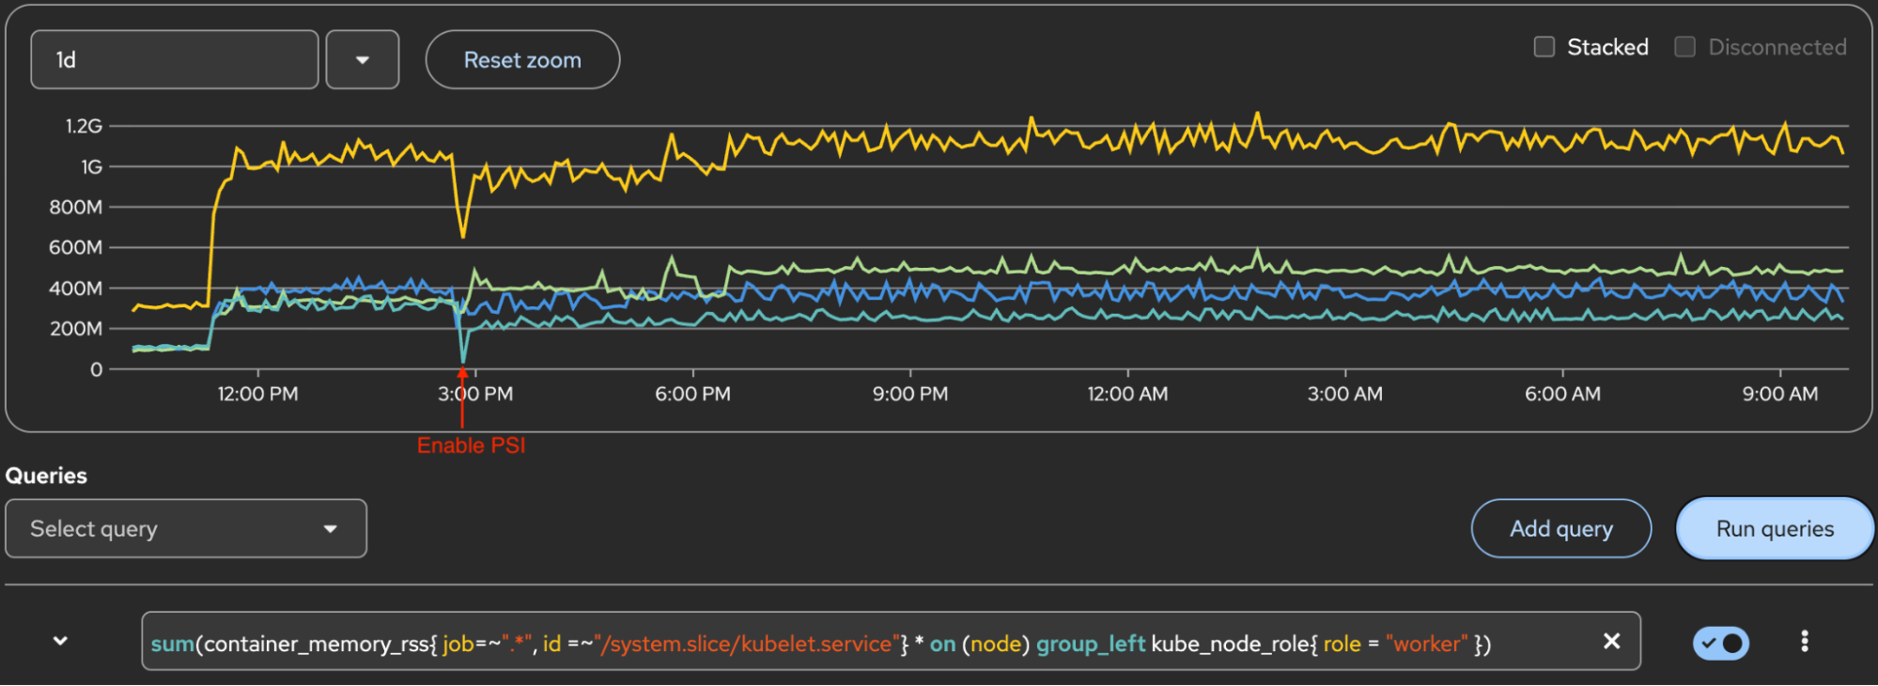Click the Disconnected checkbox

click(x=1684, y=47)
